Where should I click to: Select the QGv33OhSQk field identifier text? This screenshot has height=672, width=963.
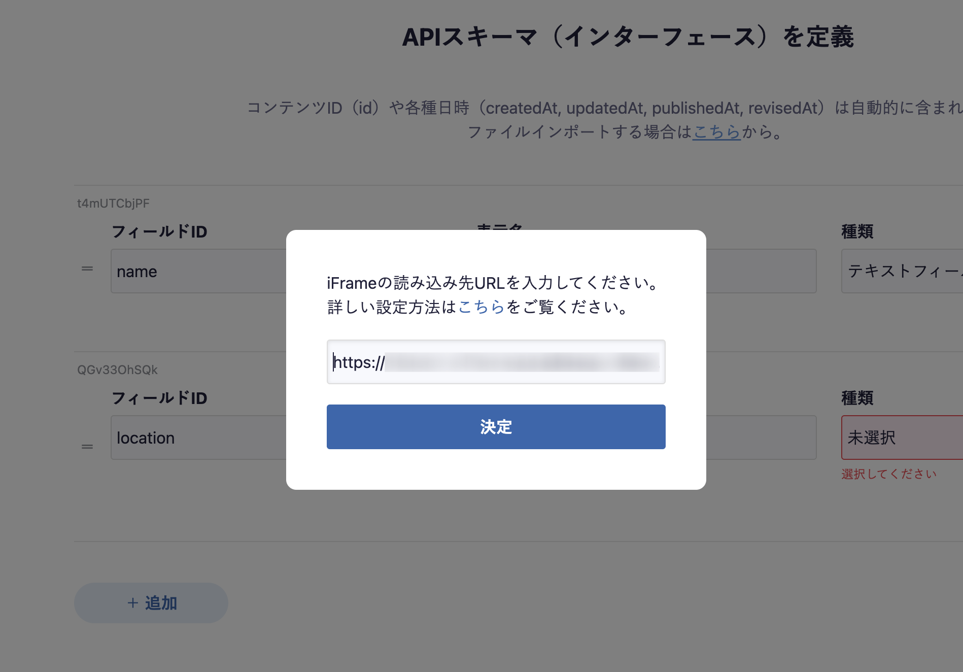point(117,370)
